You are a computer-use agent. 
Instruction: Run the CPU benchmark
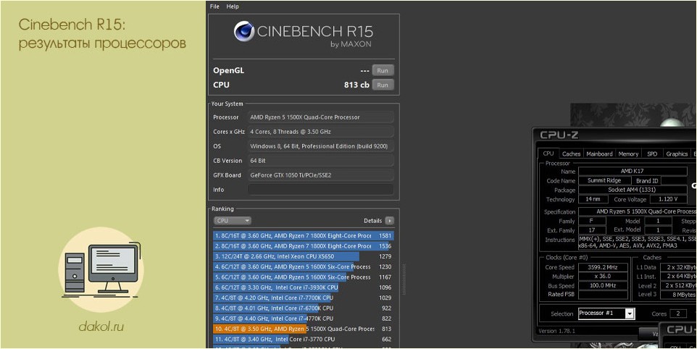pos(383,85)
